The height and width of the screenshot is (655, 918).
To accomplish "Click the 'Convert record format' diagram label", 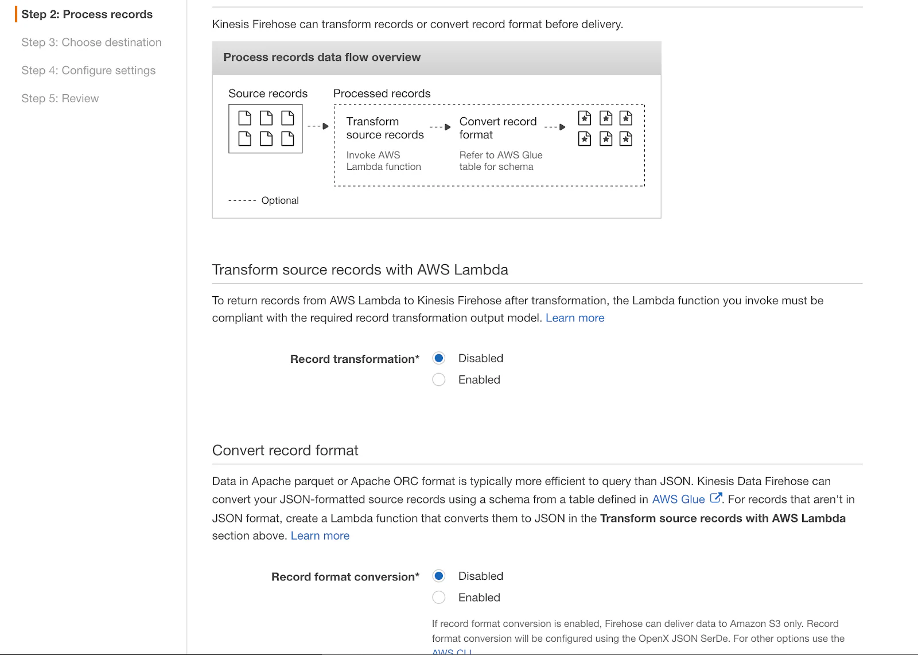I will (498, 128).
